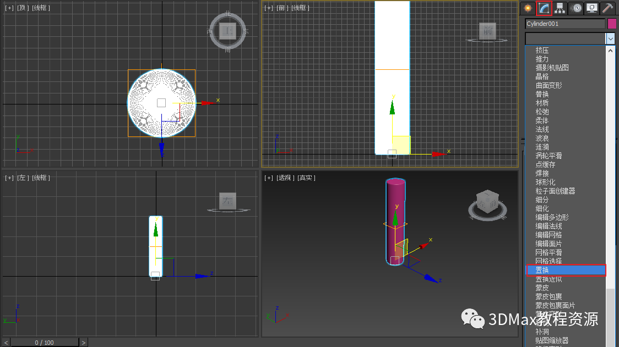Choose 波浪 from the modifier list
This screenshot has height=347, width=619.
point(542,138)
